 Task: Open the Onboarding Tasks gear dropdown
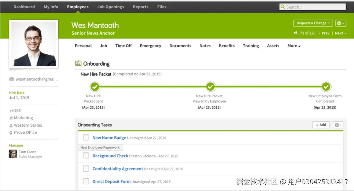338,125
